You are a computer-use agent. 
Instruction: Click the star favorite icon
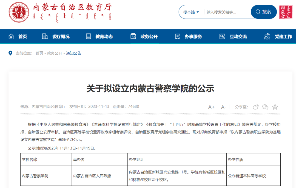[275, 107]
